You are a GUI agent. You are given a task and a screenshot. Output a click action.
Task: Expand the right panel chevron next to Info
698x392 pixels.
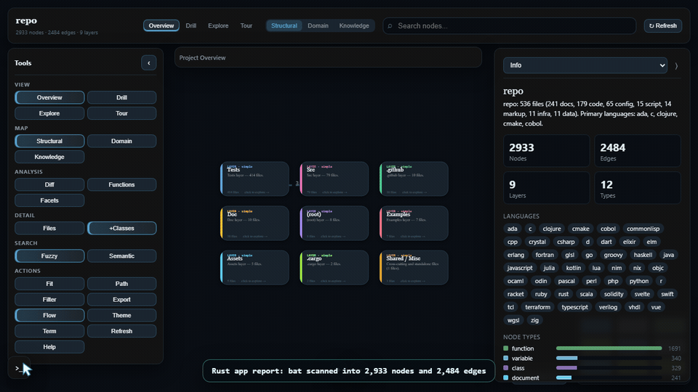point(676,66)
